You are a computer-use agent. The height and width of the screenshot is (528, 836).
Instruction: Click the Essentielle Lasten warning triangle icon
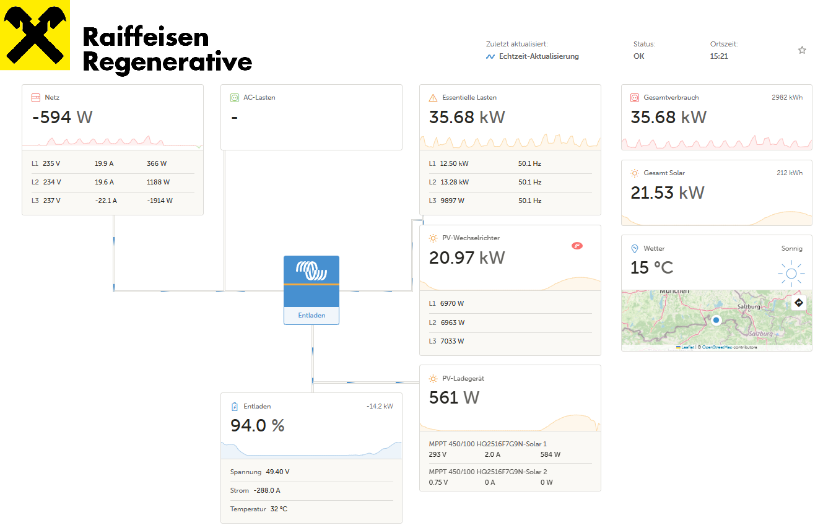click(433, 98)
